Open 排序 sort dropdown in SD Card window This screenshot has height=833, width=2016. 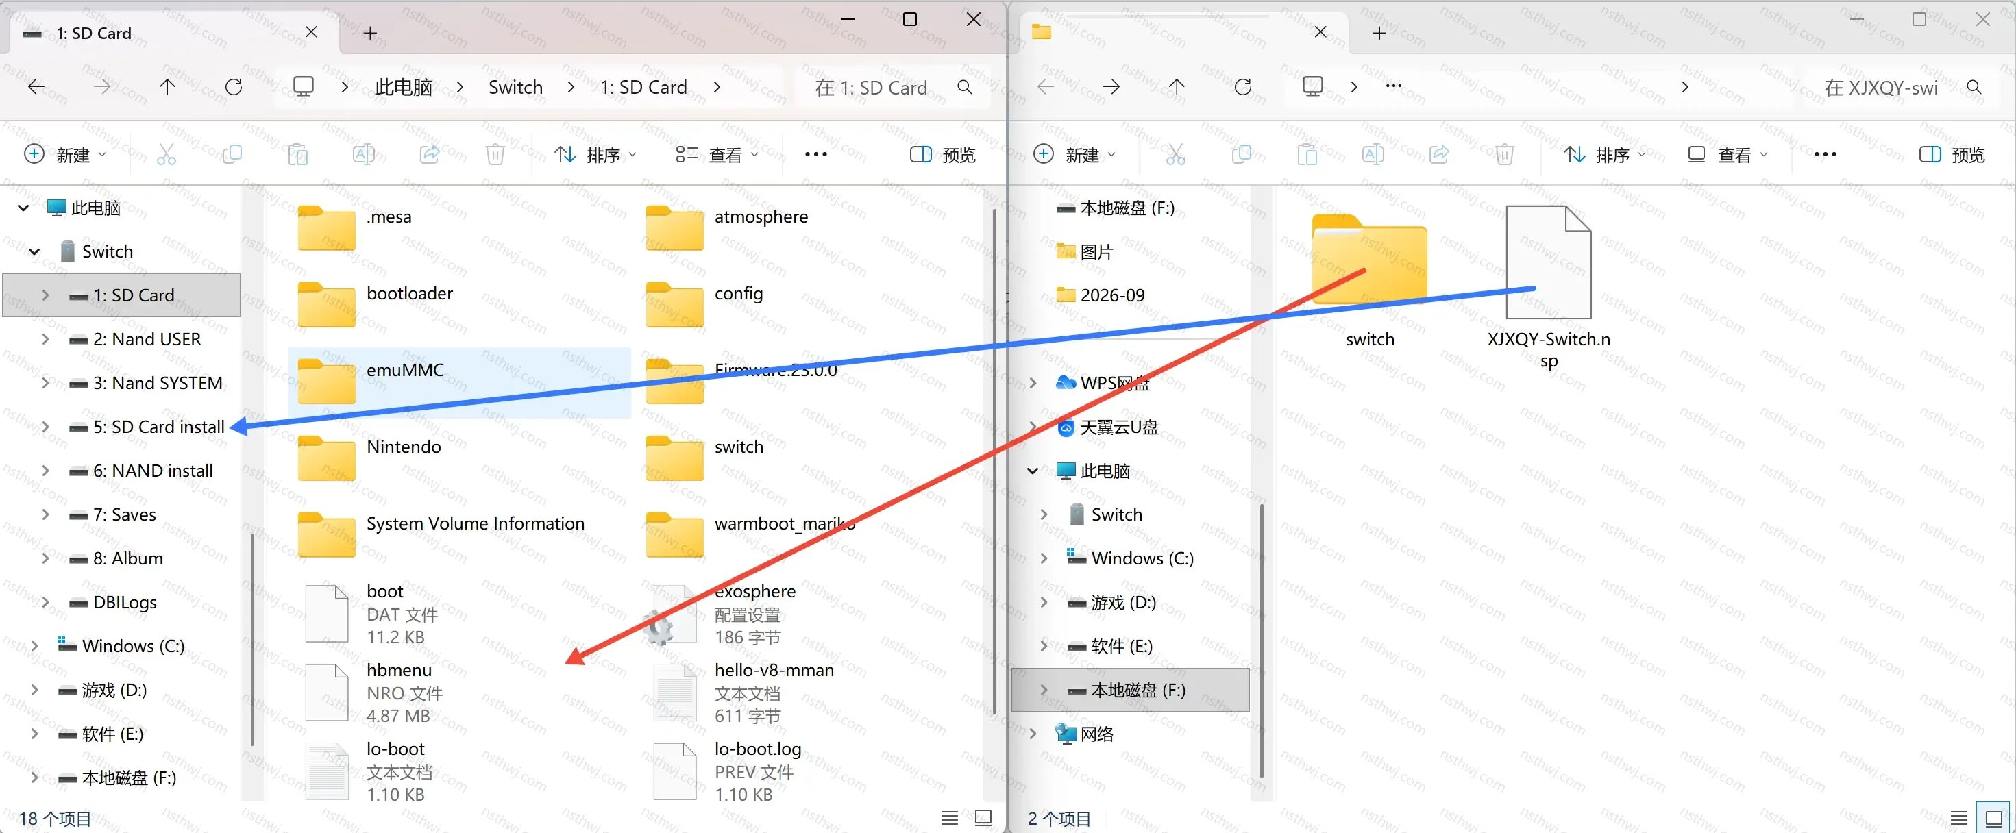point(595,154)
